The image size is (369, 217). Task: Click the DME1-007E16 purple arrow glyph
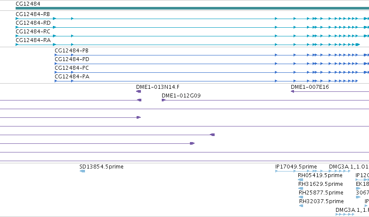coord(293,91)
